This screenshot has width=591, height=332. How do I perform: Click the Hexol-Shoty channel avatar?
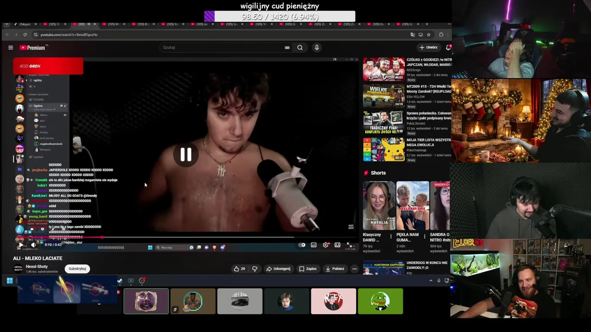click(18, 269)
